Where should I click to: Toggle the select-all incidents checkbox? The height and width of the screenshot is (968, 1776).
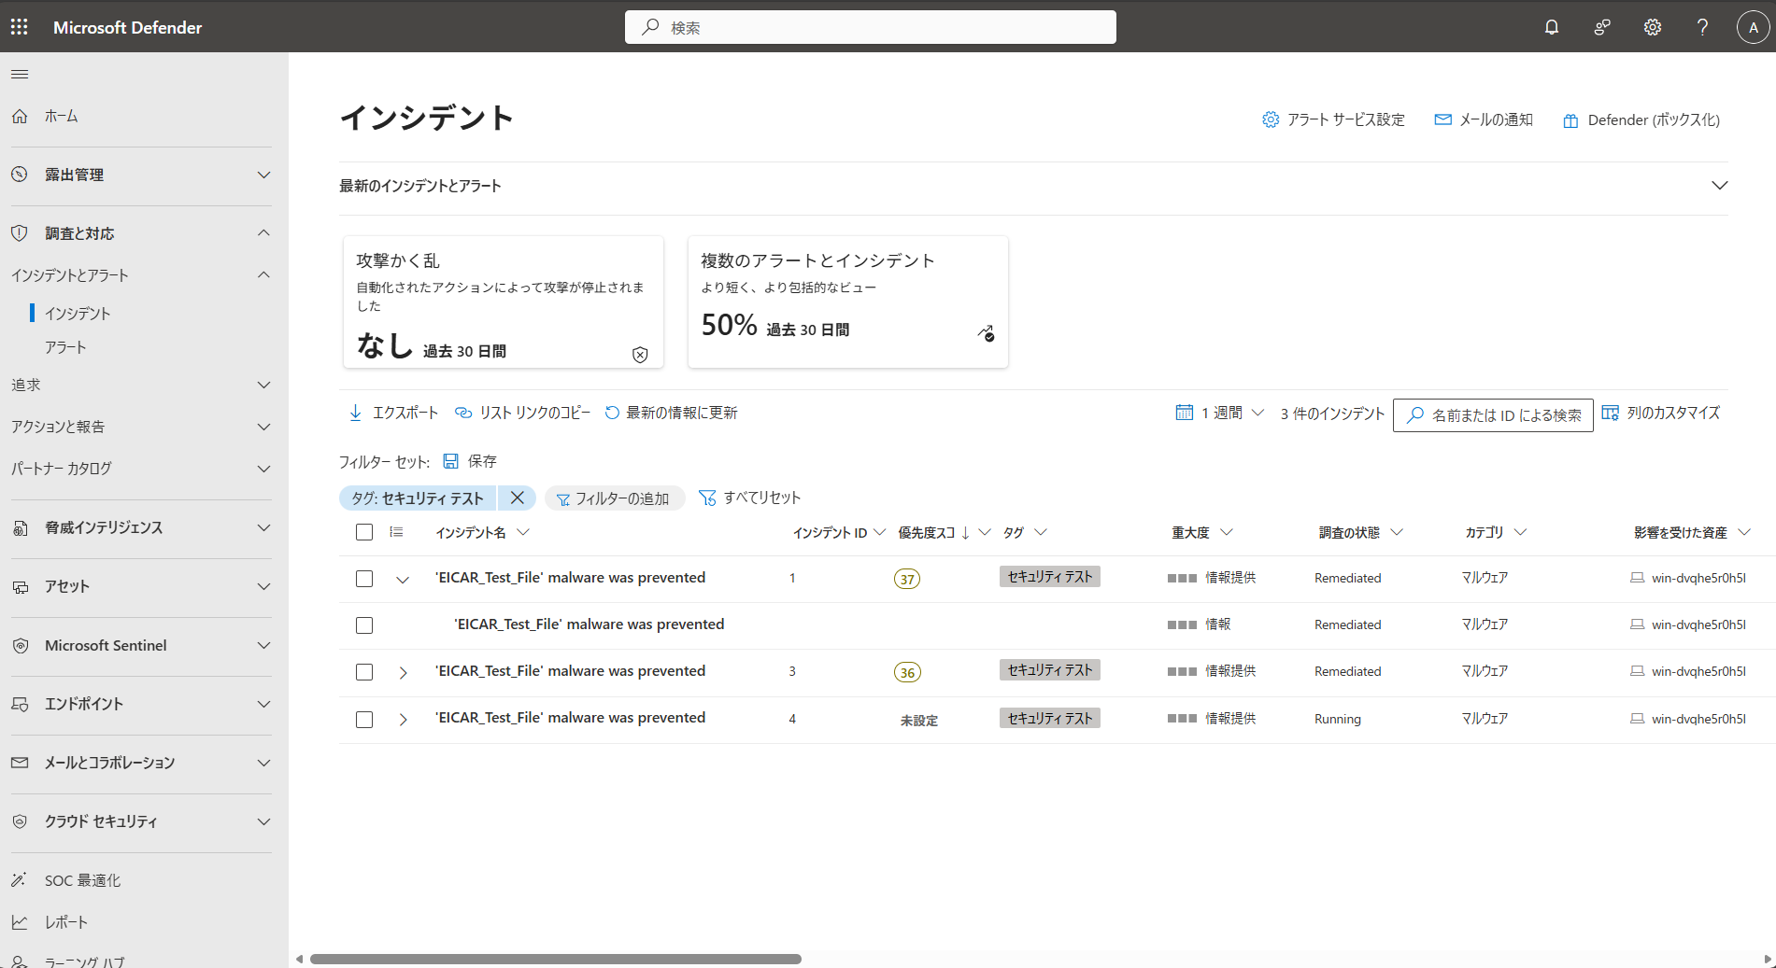pos(364,532)
